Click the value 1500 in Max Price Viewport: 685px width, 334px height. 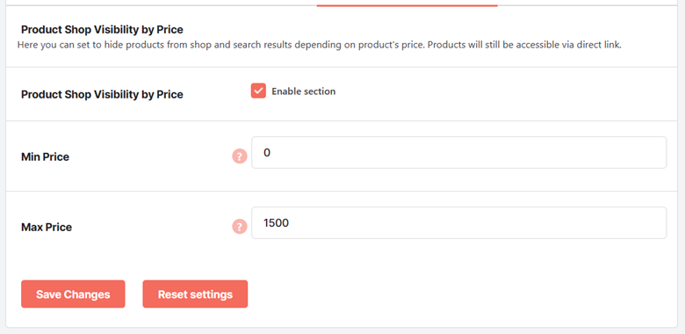[x=276, y=223]
